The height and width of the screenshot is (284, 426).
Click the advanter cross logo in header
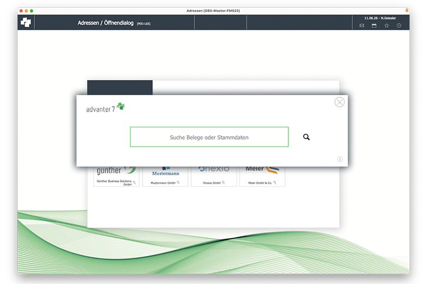(26, 22)
